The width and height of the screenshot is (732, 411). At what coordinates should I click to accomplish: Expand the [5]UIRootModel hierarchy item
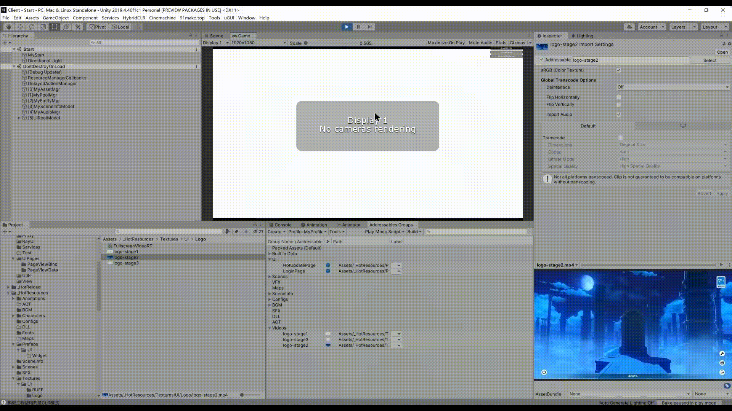(x=19, y=118)
